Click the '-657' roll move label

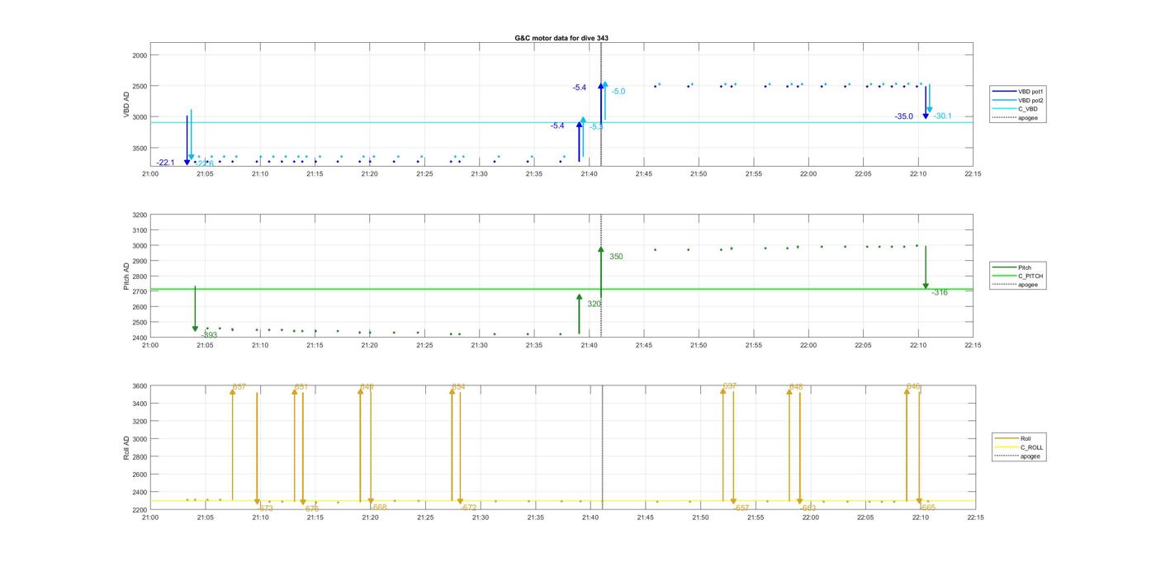pyautogui.click(x=741, y=508)
